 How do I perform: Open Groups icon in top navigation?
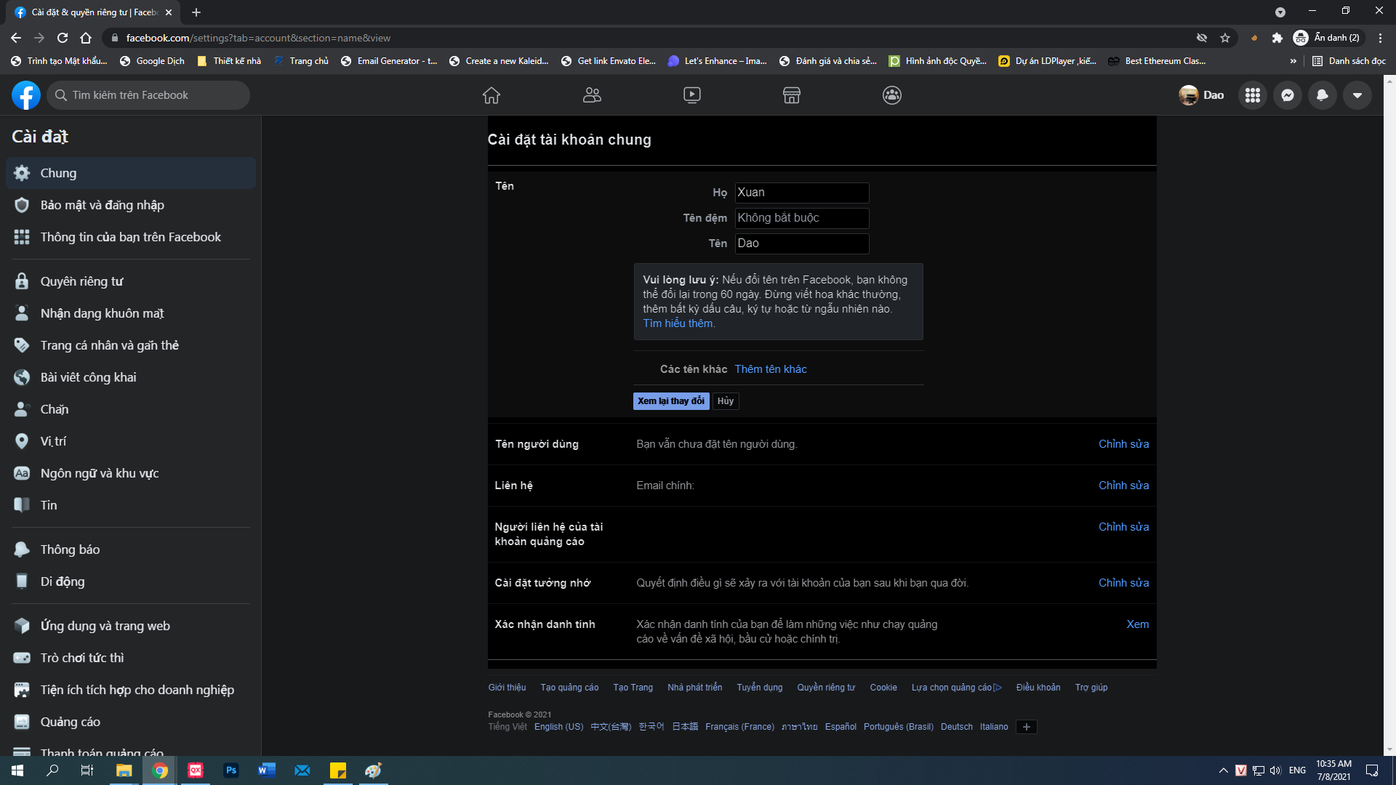coord(892,95)
